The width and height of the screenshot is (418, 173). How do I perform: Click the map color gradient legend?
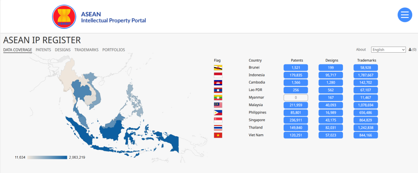(x=47, y=157)
